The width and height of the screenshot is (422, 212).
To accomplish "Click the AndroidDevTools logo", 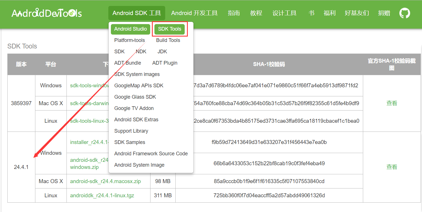I will pos(47,13).
